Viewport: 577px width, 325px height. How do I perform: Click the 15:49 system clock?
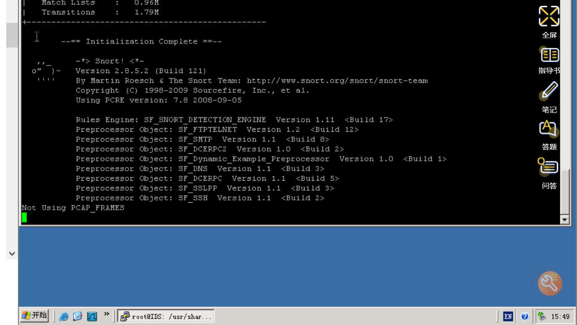pyautogui.click(x=560, y=316)
